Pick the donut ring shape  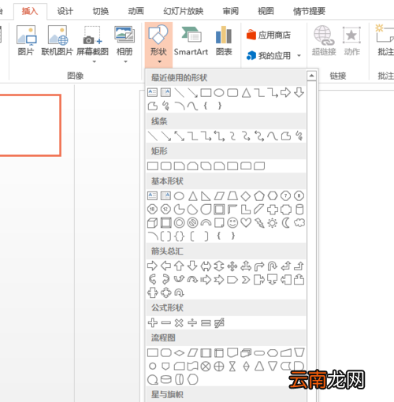(180, 223)
